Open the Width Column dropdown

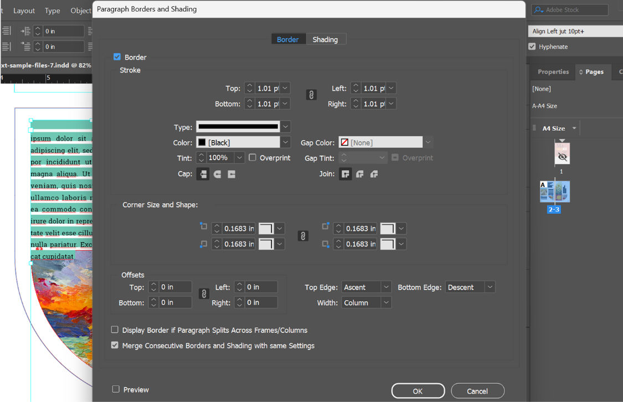point(386,302)
